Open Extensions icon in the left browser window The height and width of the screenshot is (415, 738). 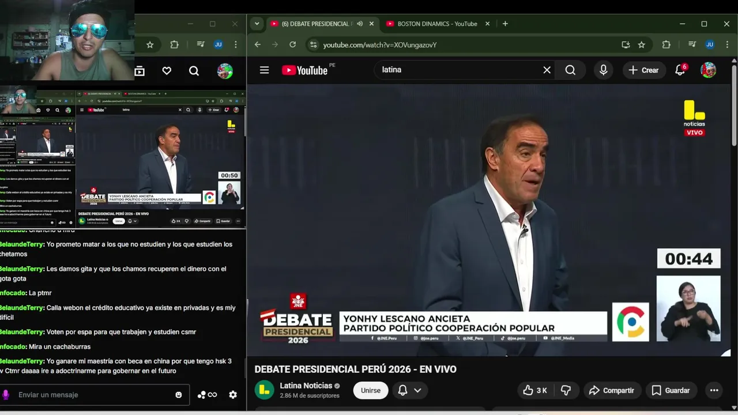tap(174, 44)
